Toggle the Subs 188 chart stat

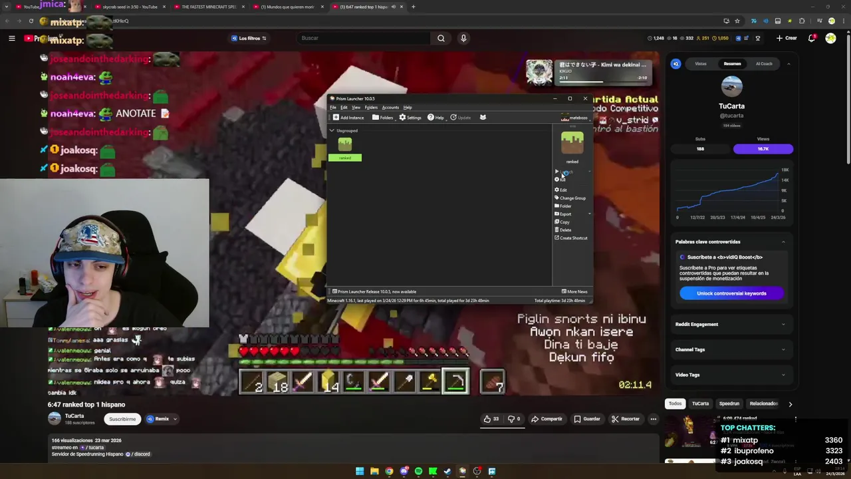pos(700,149)
